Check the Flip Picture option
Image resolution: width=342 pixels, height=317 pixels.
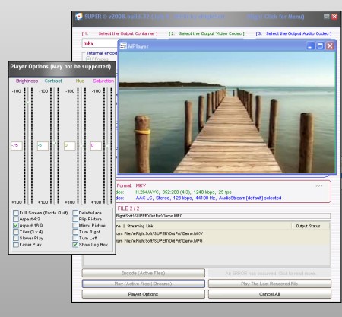(75, 219)
